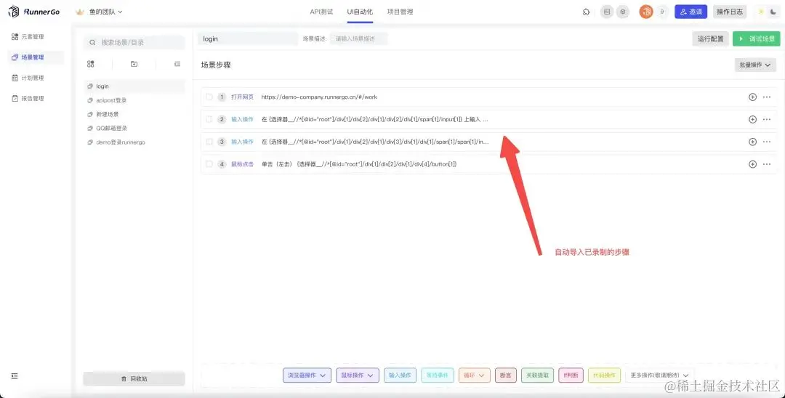The width and height of the screenshot is (785, 398).
Task: Open 元素管理 in the sidebar
Action: [36, 37]
